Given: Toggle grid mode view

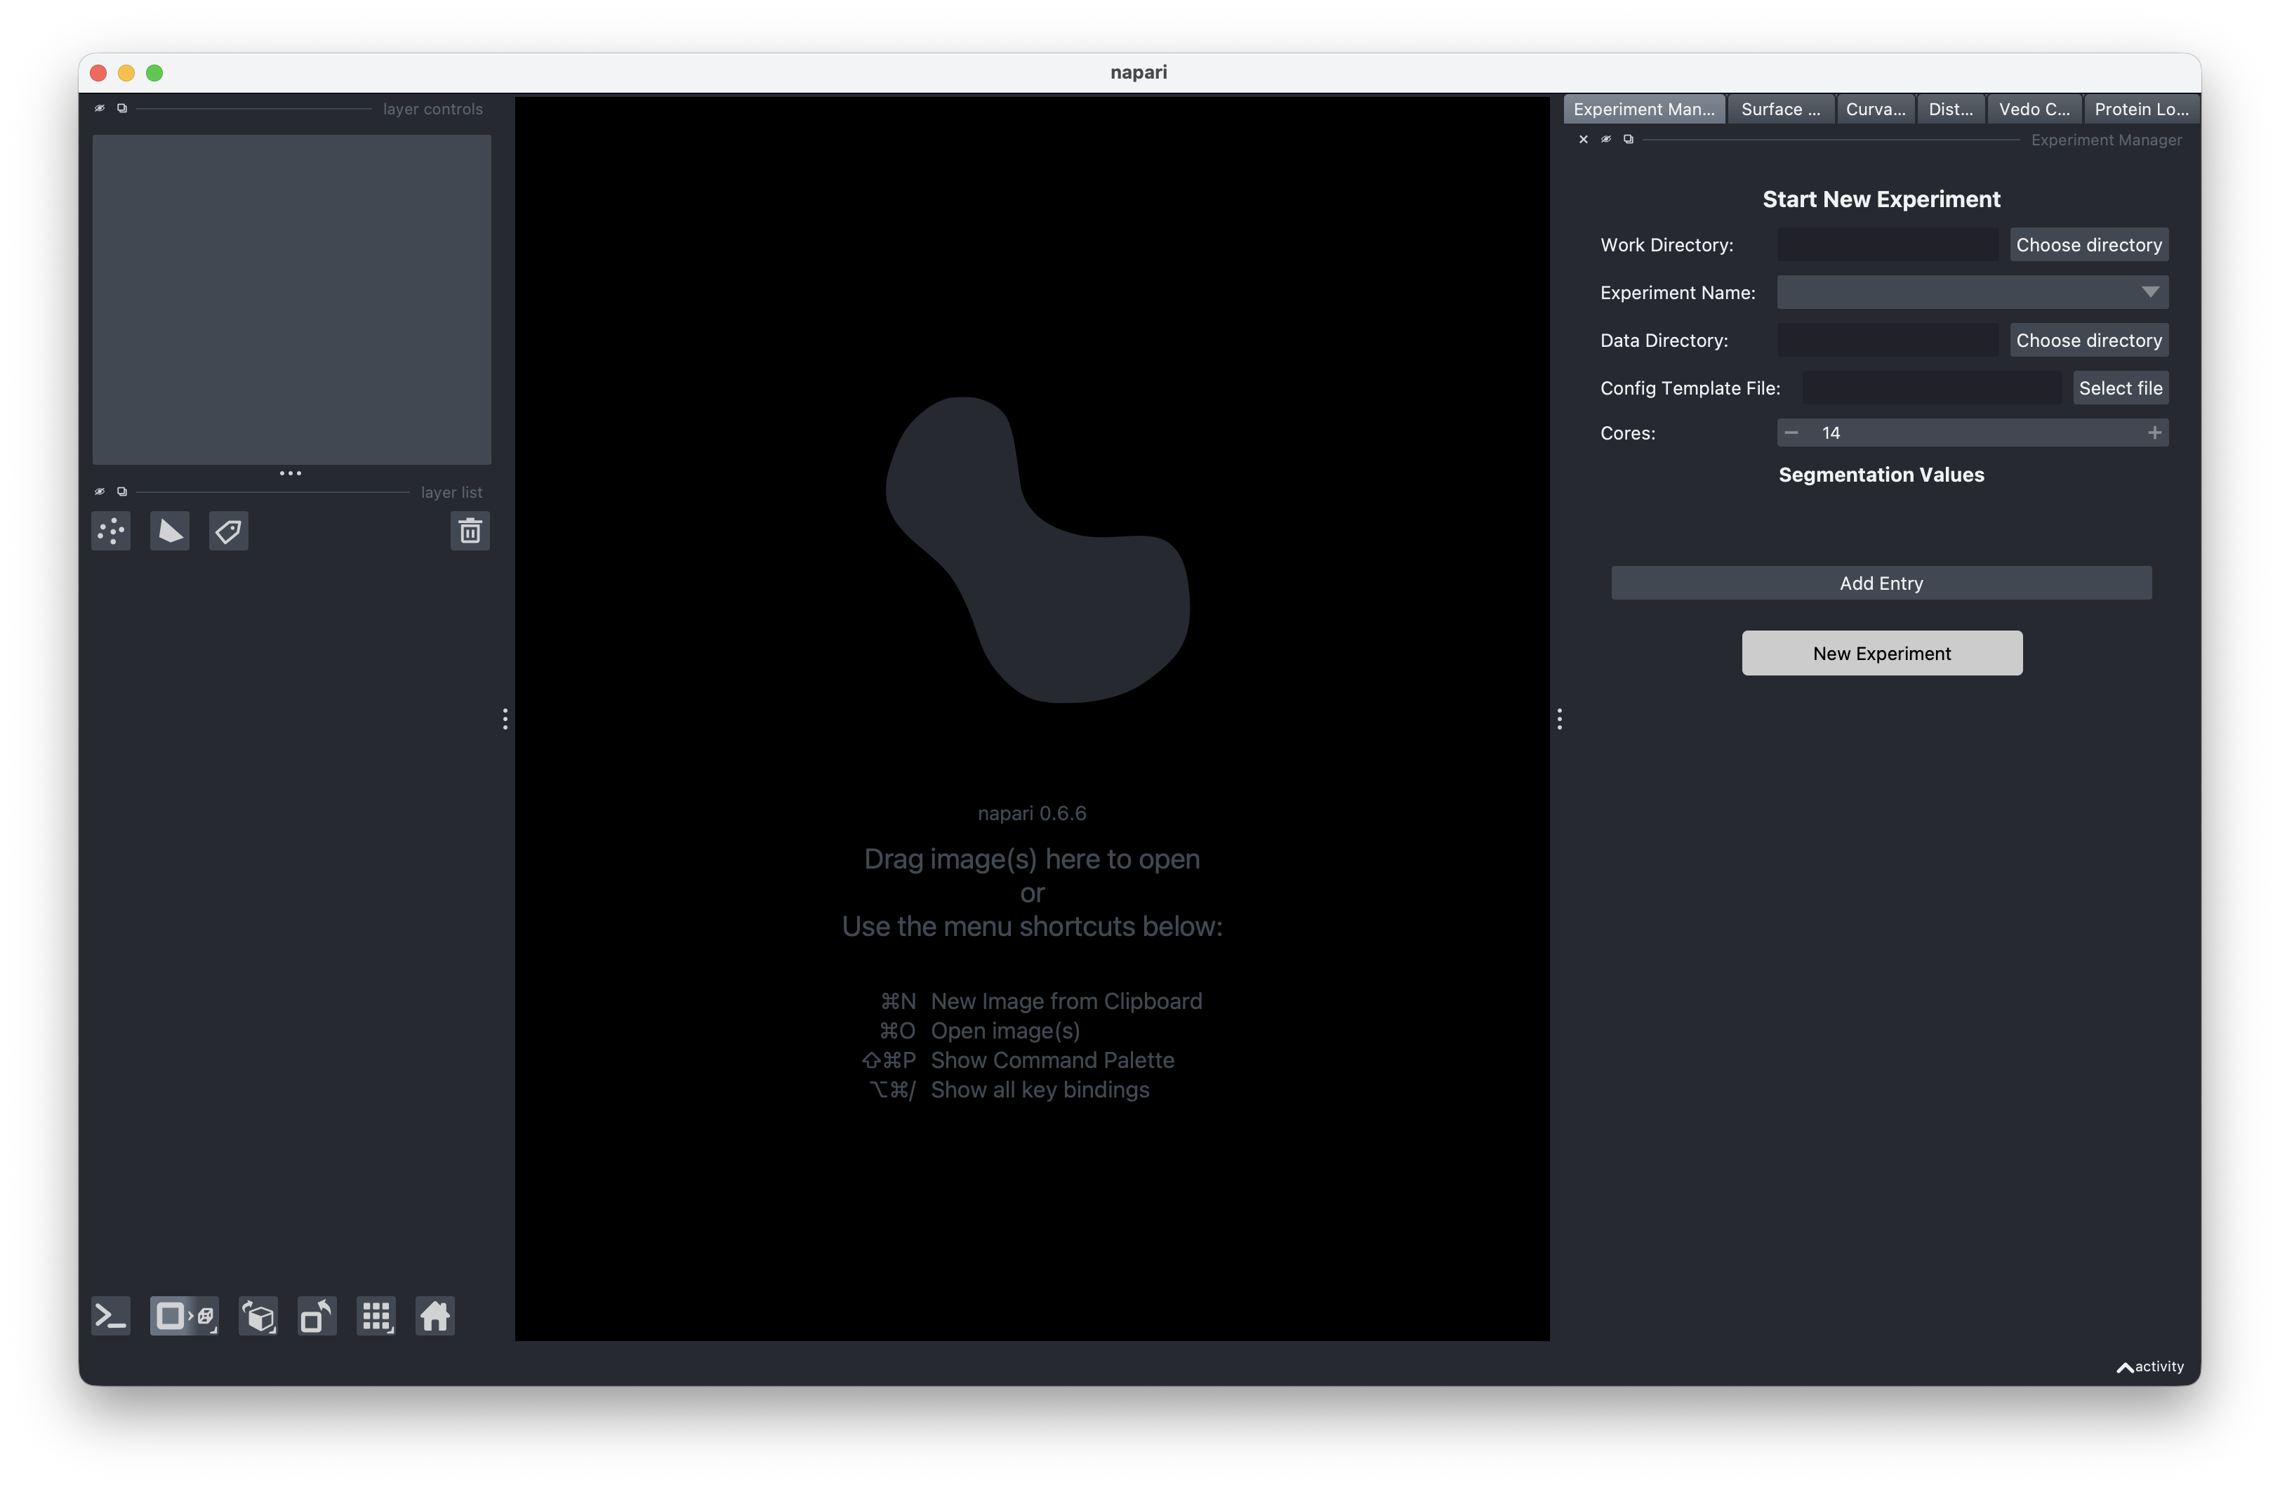Looking at the screenshot, I should pos(376,1316).
